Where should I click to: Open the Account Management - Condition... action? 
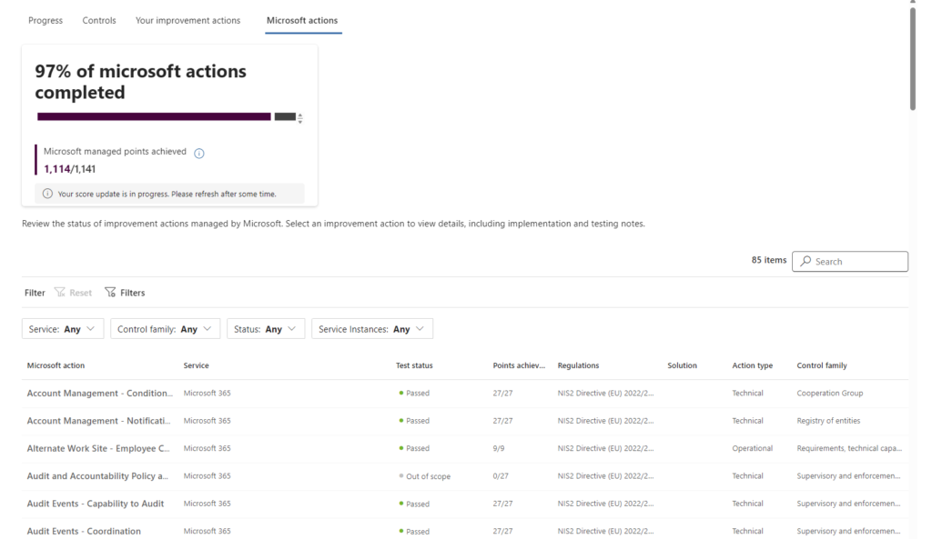point(99,394)
